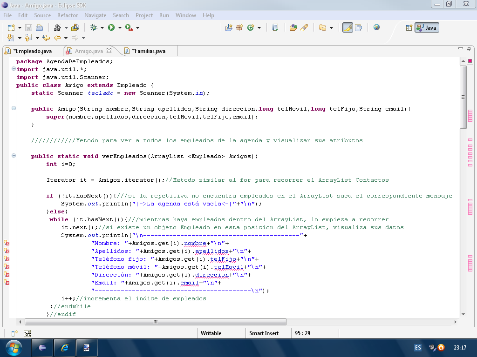
Task: Click Open Perspective icon
Action: coord(409,27)
